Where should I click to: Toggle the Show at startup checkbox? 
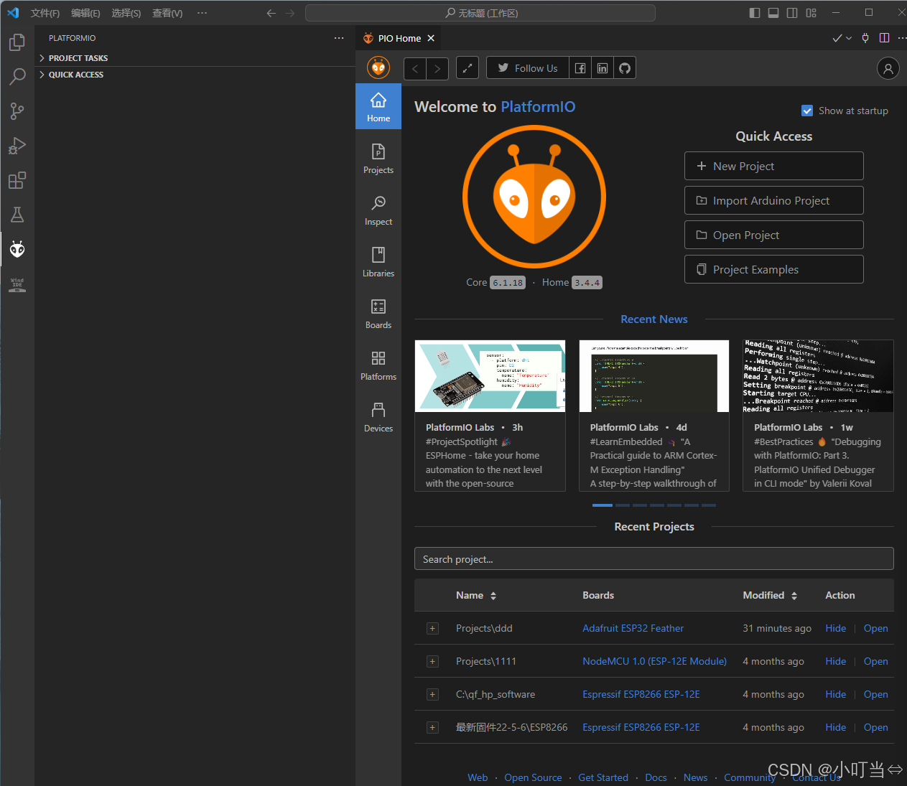click(x=807, y=111)
